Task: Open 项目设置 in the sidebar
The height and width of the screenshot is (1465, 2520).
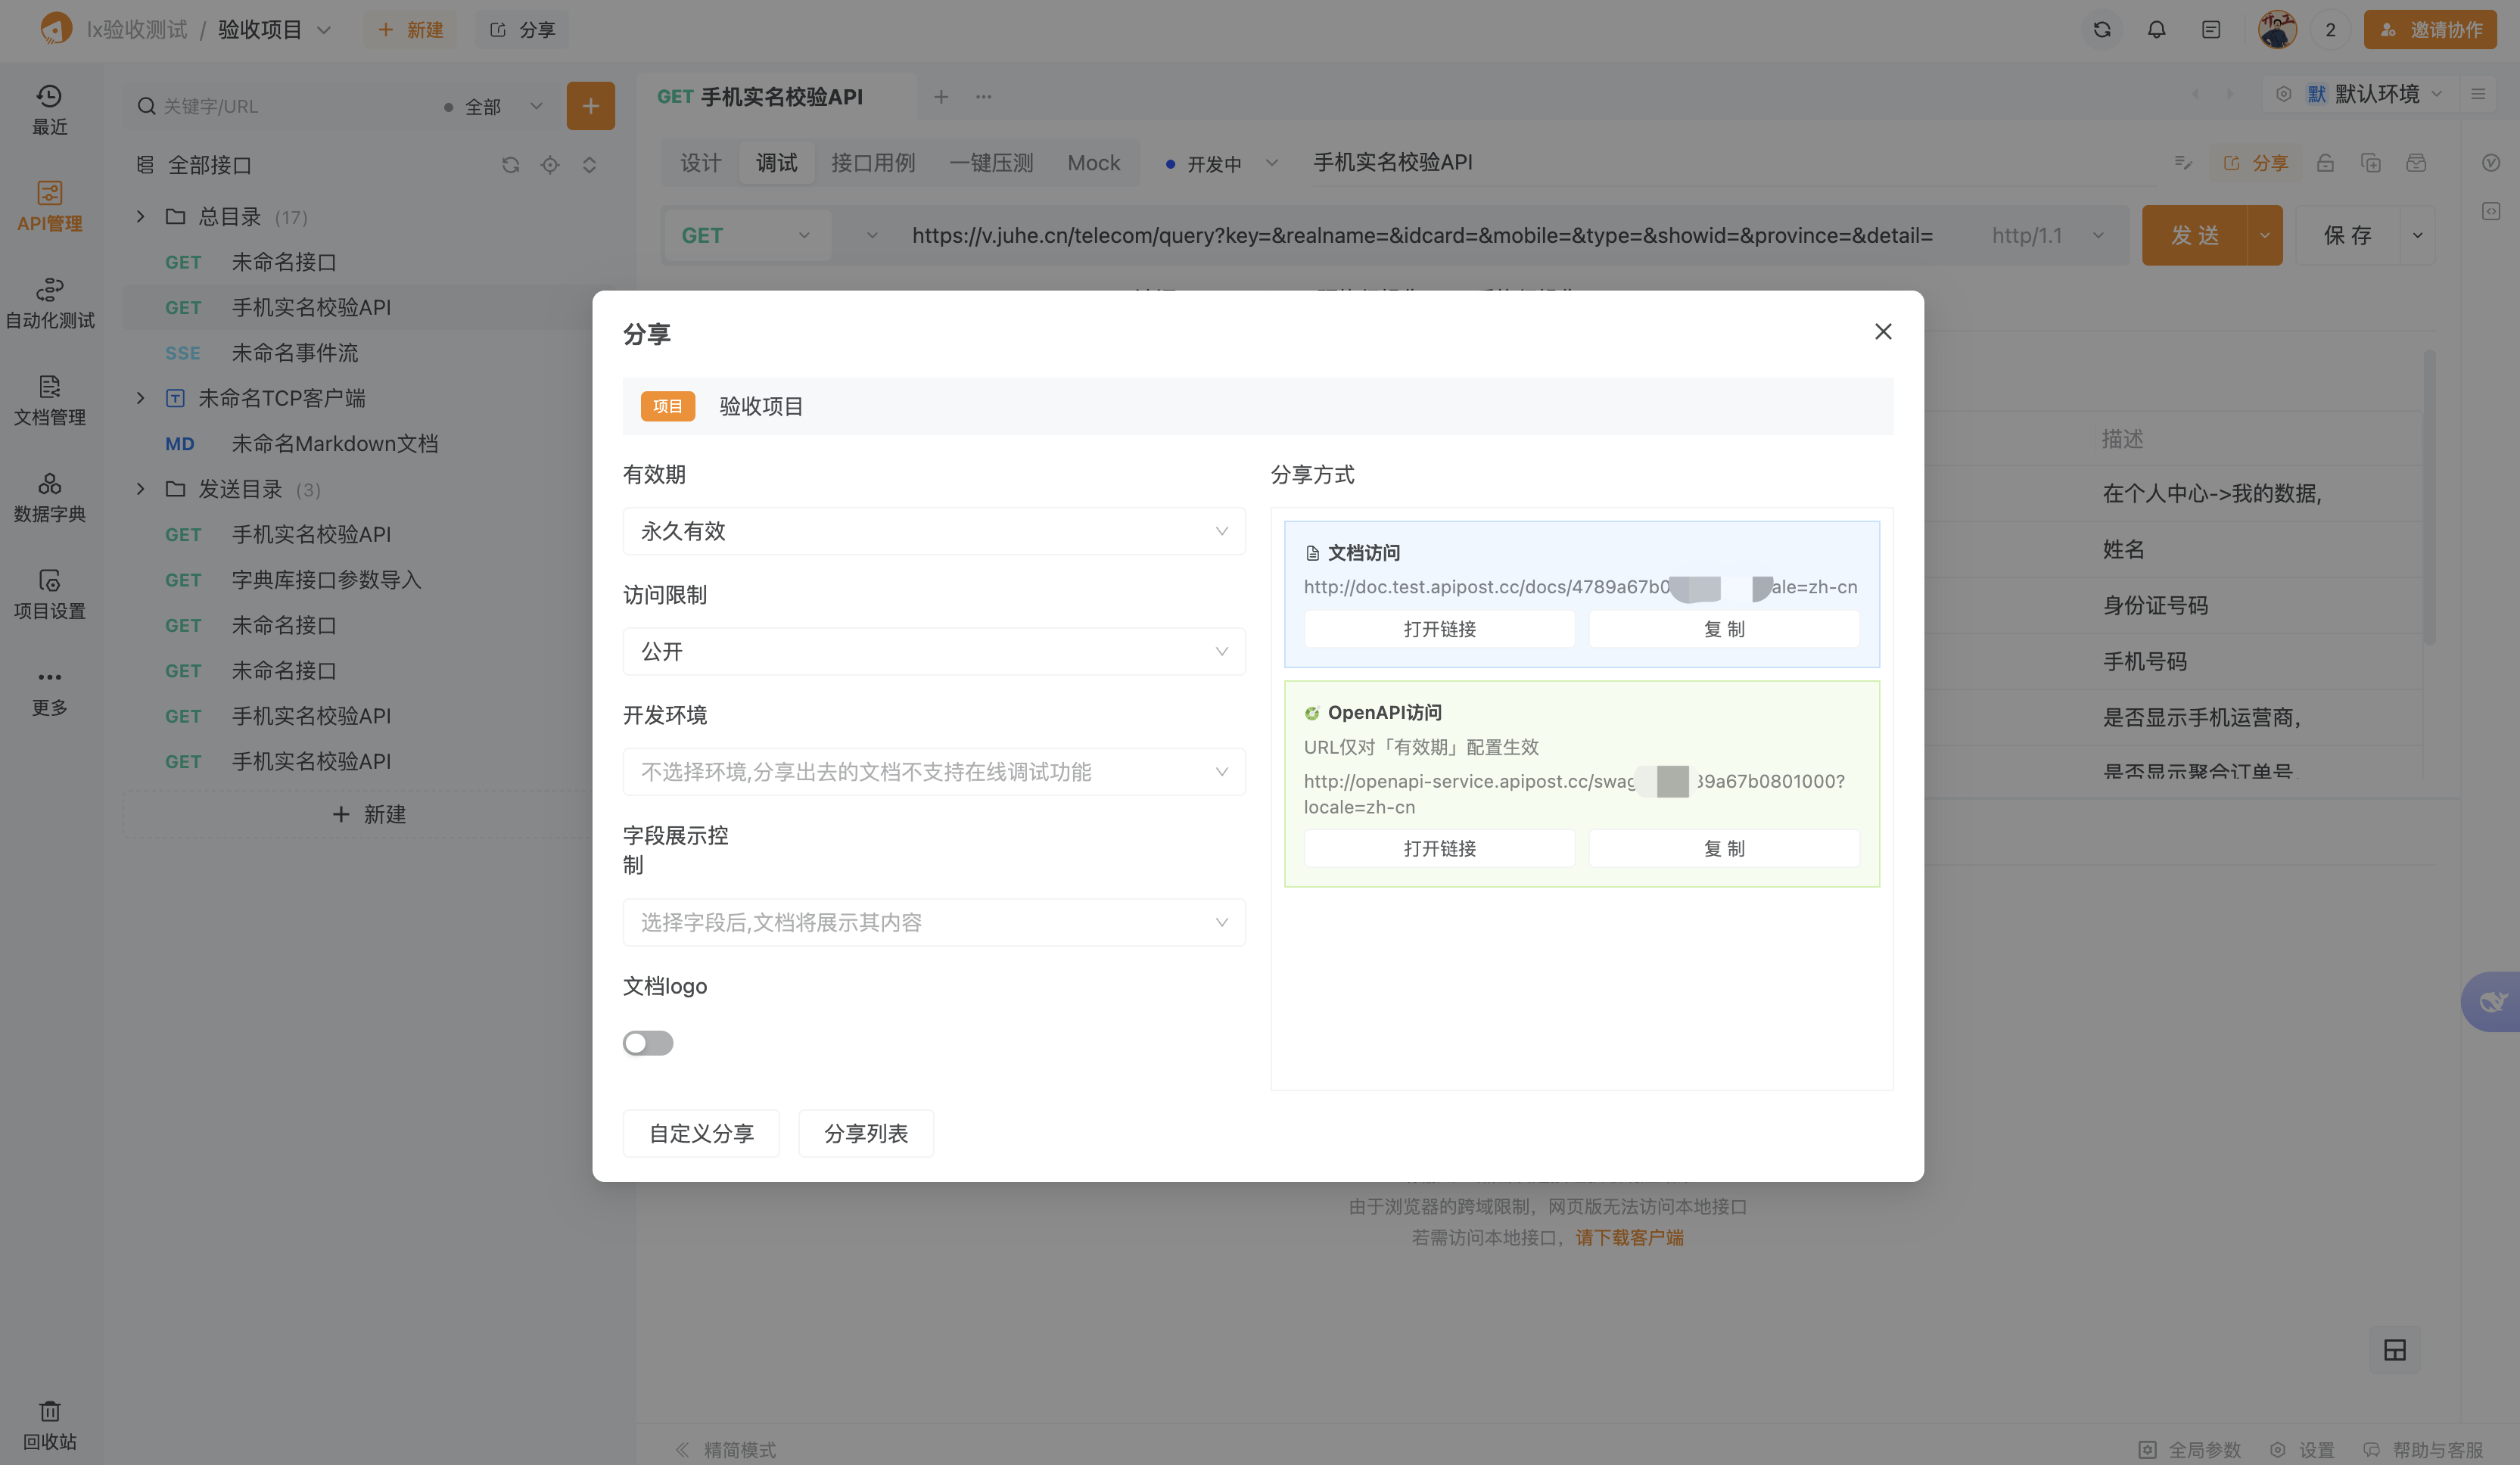Action: (49, 594)
